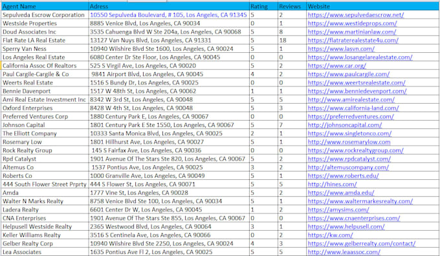Viewport: 440px width, 256px height.
Task: Open the westideprops.com link
Action: [x=352, y=23]
